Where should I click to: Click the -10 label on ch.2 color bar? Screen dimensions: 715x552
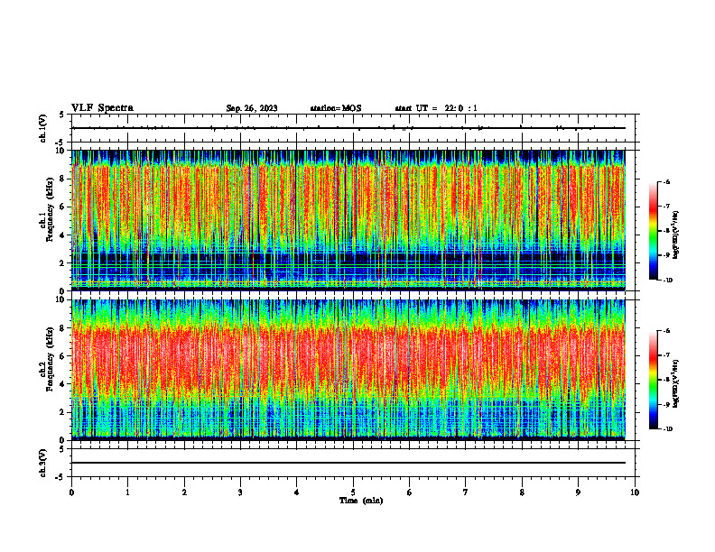coord(667,429)
